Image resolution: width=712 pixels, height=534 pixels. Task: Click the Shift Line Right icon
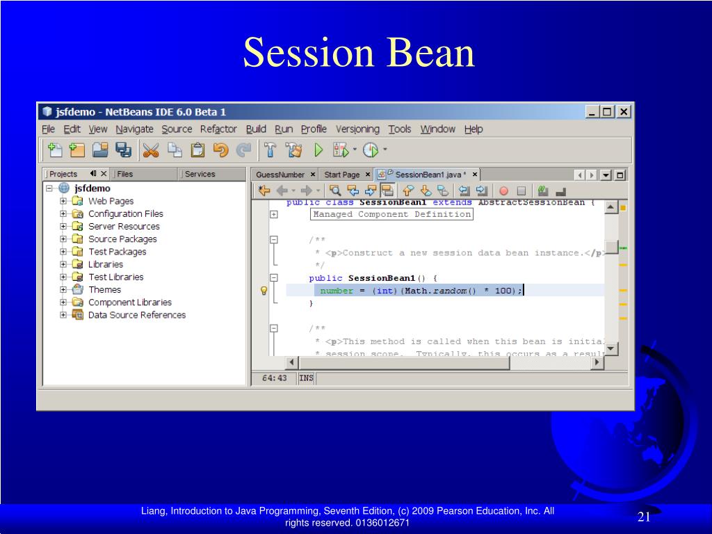(x=481, y=191)
